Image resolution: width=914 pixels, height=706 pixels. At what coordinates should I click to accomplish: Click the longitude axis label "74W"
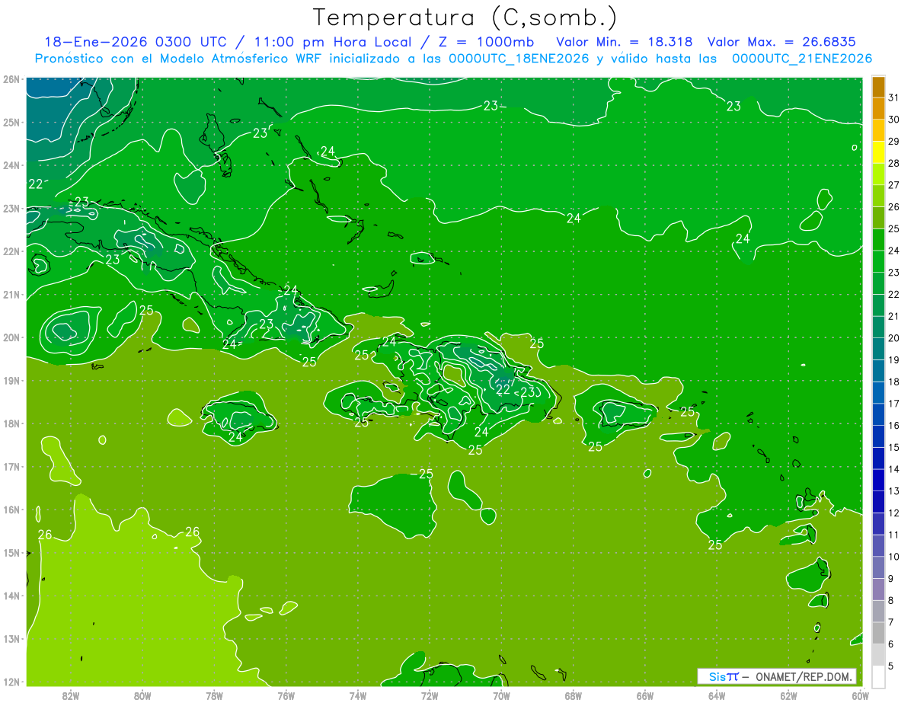tap(357, 695)
